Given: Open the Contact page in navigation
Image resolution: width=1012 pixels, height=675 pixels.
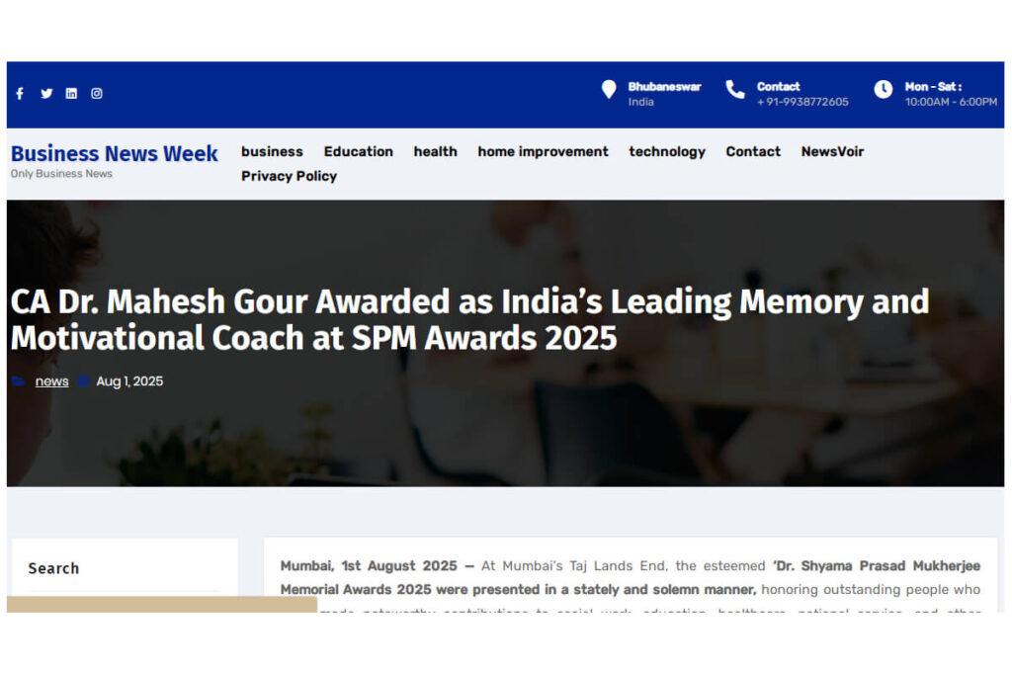Looking at the screenshot, I should point(753,151).
